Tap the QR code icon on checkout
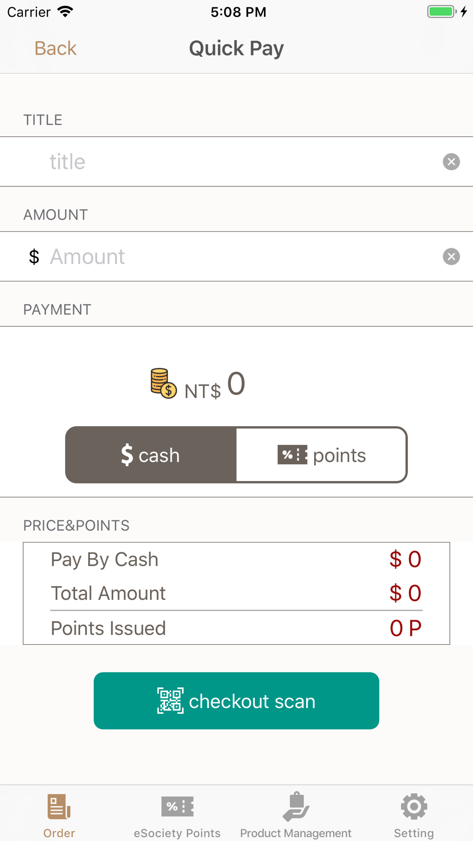This screenshot has width=473, height=841. [x=170, y=701]
